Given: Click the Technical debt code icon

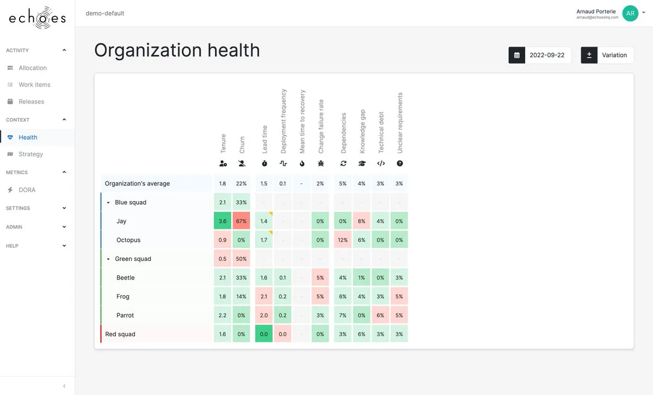Looking at the screenshot, I should 381,163.
